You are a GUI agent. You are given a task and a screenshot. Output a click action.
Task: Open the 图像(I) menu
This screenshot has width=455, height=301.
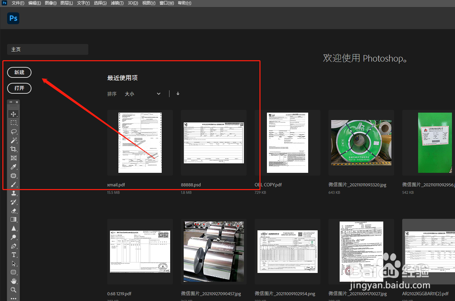tap(51, 3)
